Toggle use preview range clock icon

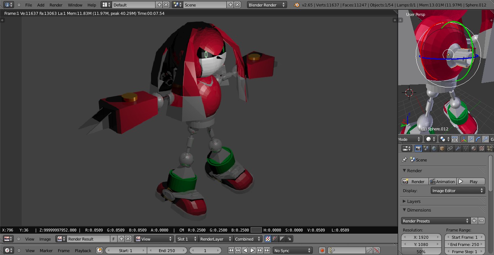tap(99, 250)
